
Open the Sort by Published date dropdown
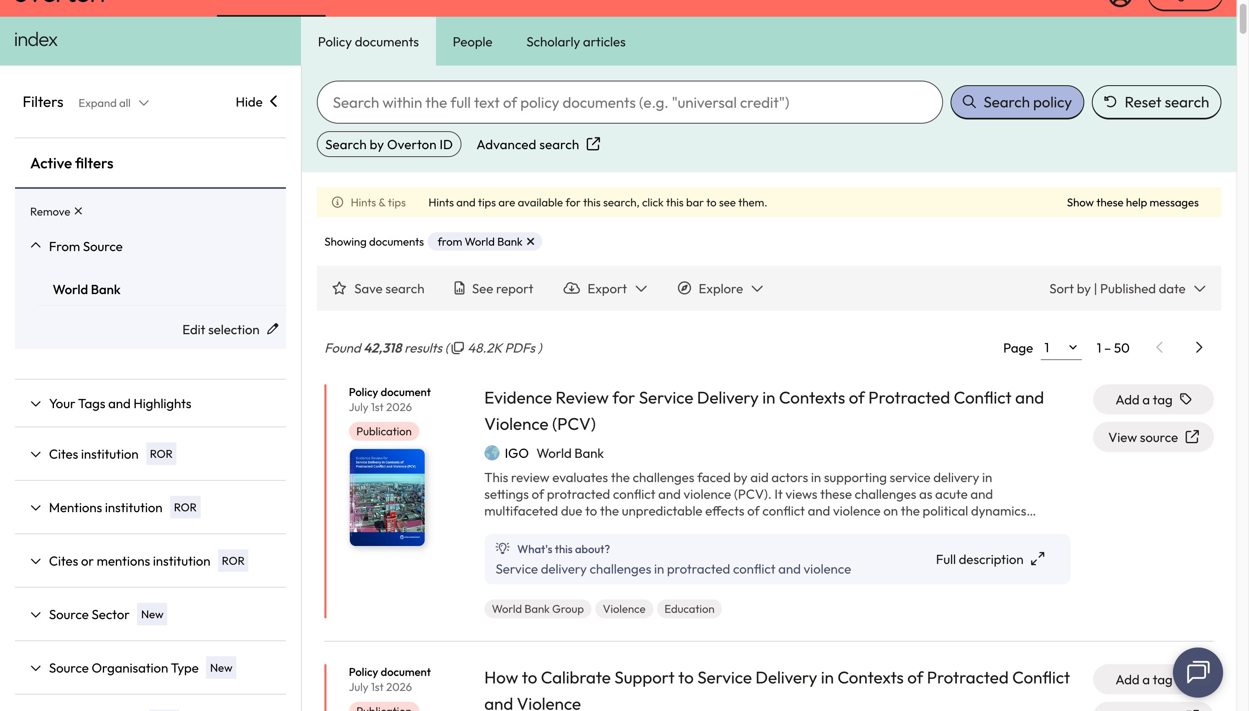1127,289
